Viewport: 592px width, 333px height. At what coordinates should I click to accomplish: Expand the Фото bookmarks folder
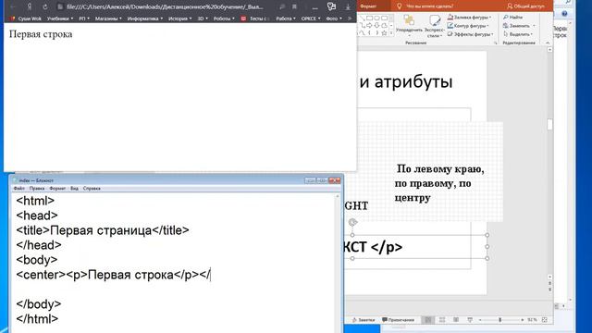click(x=333, y=18)
